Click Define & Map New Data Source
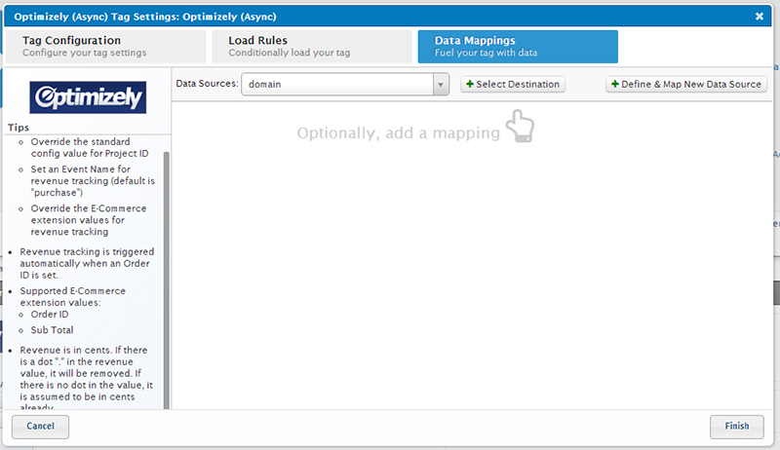The width and height of the screenshot is (780, 450). (x=687, y=85)
